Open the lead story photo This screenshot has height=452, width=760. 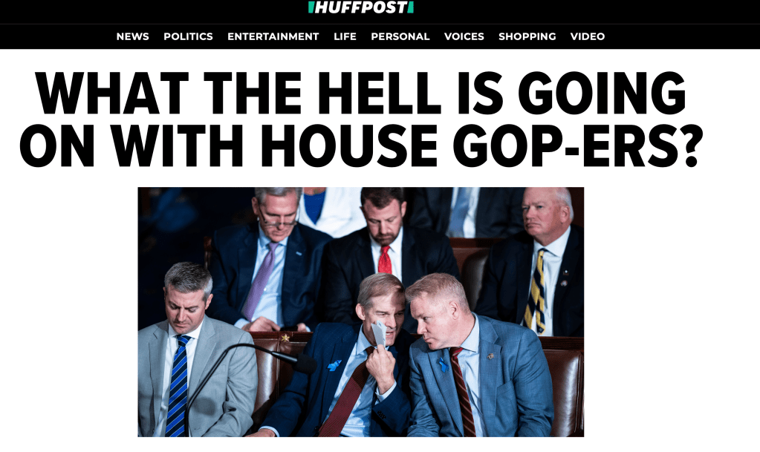[x=360, y=312]
